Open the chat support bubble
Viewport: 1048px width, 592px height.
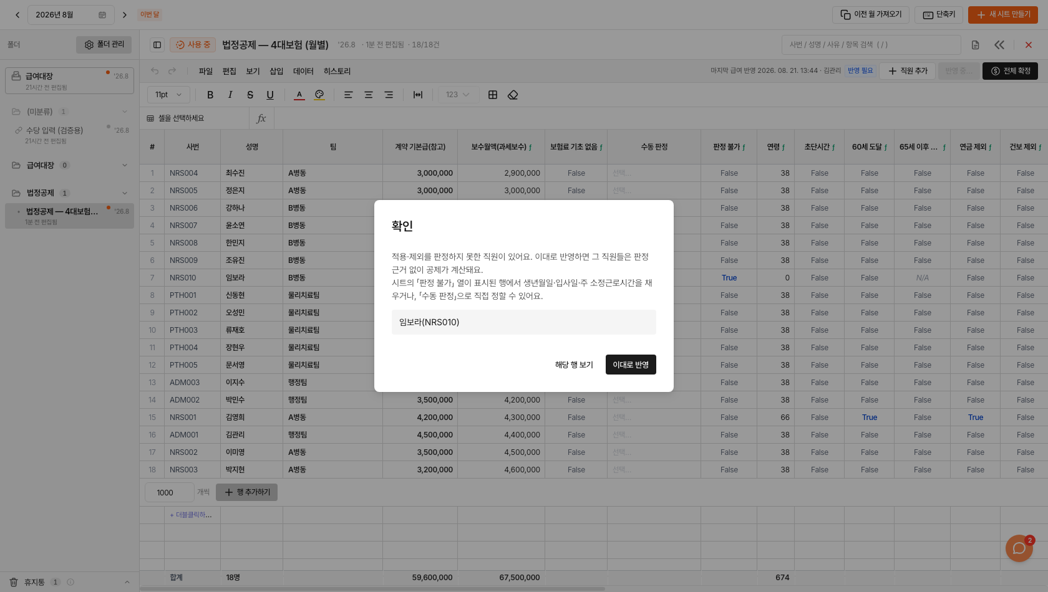[1019, 548]
